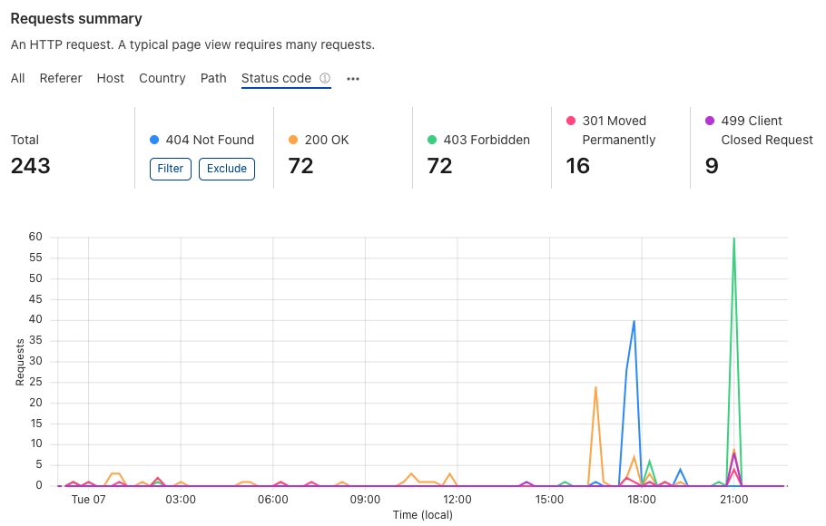Select the 404 Not Found label
Screen dimensions: 826x526
pyautogui.click(x=210, y=140)
